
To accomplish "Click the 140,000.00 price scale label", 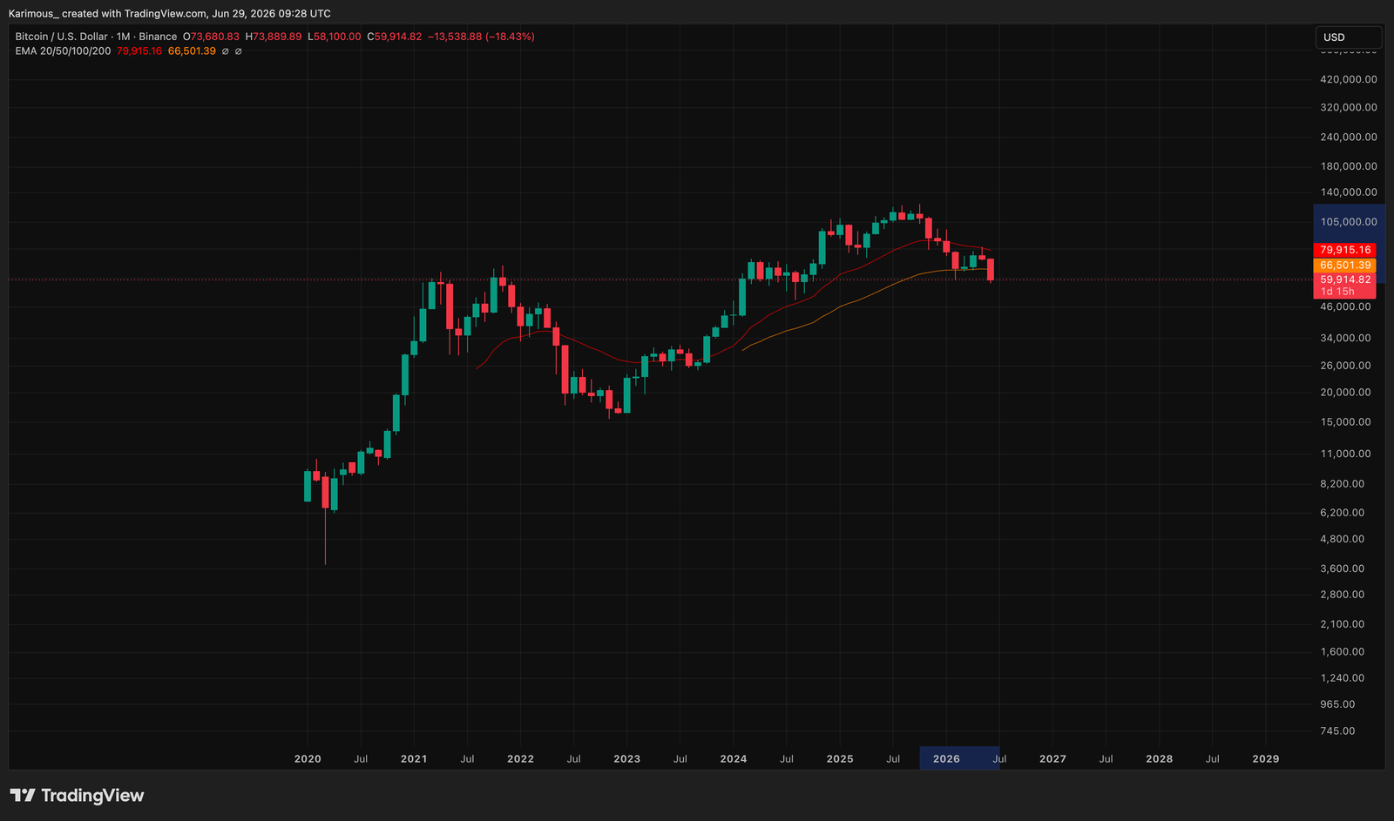I will (1349, 192).
